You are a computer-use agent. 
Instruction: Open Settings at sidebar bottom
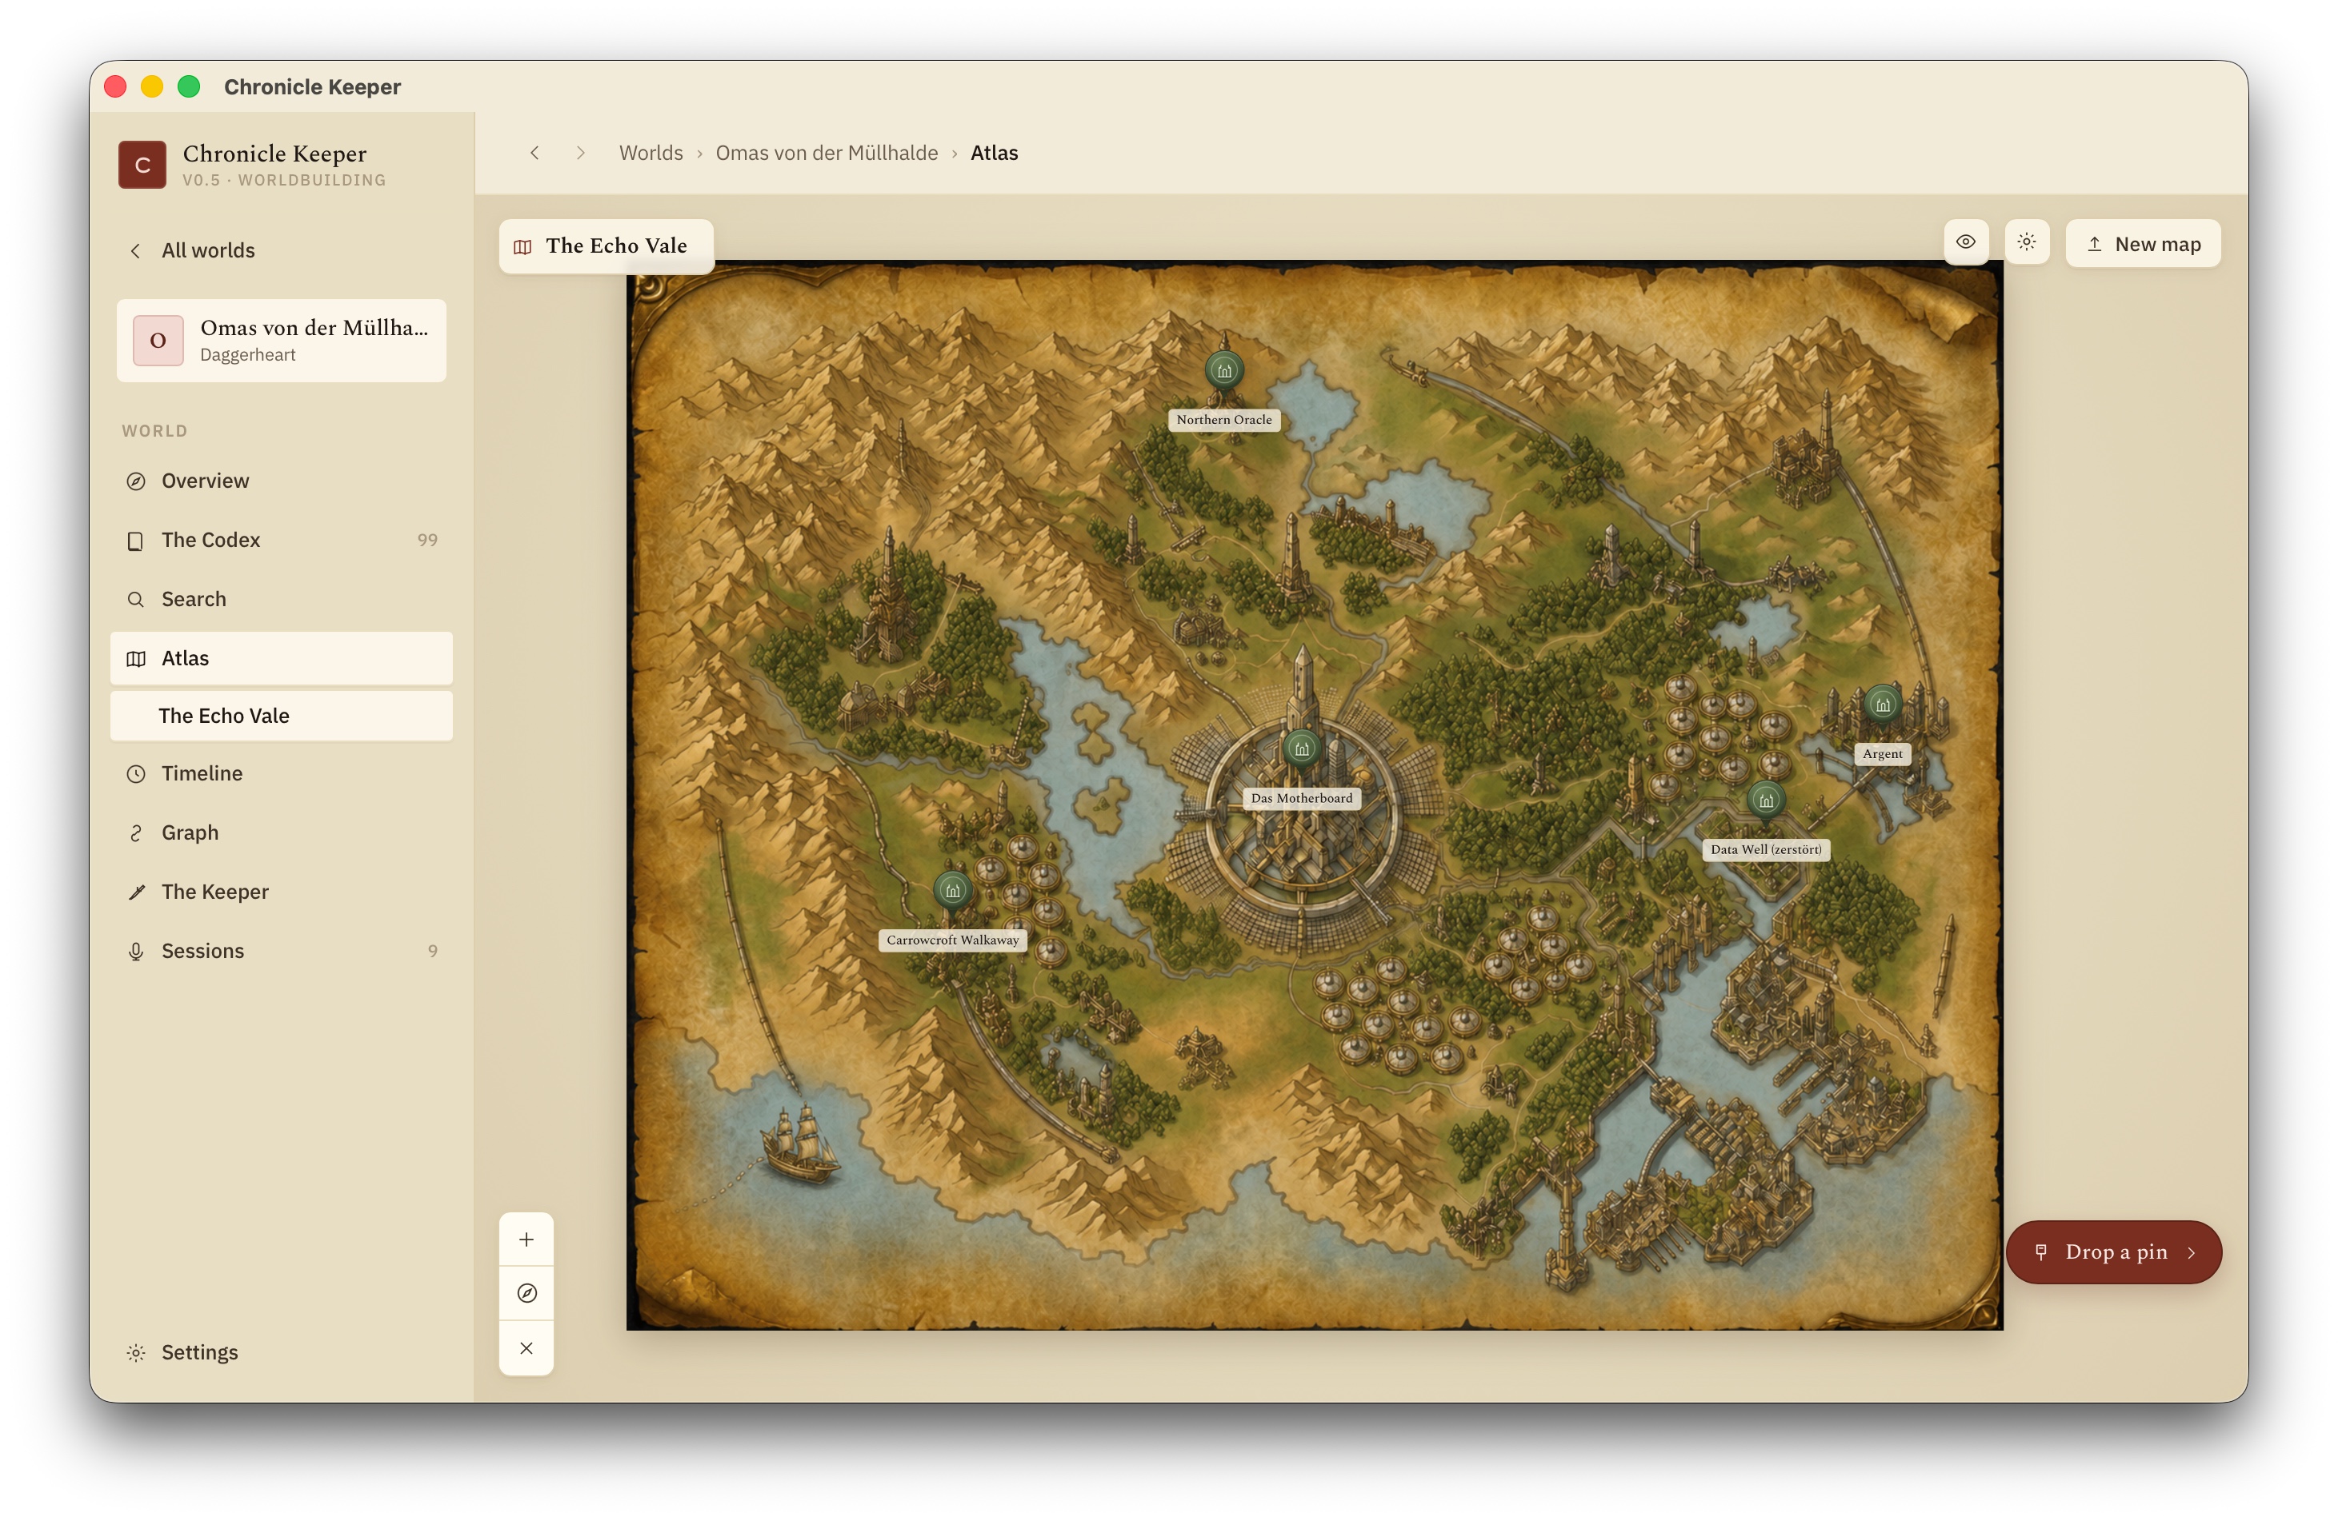pos(282,1352)
